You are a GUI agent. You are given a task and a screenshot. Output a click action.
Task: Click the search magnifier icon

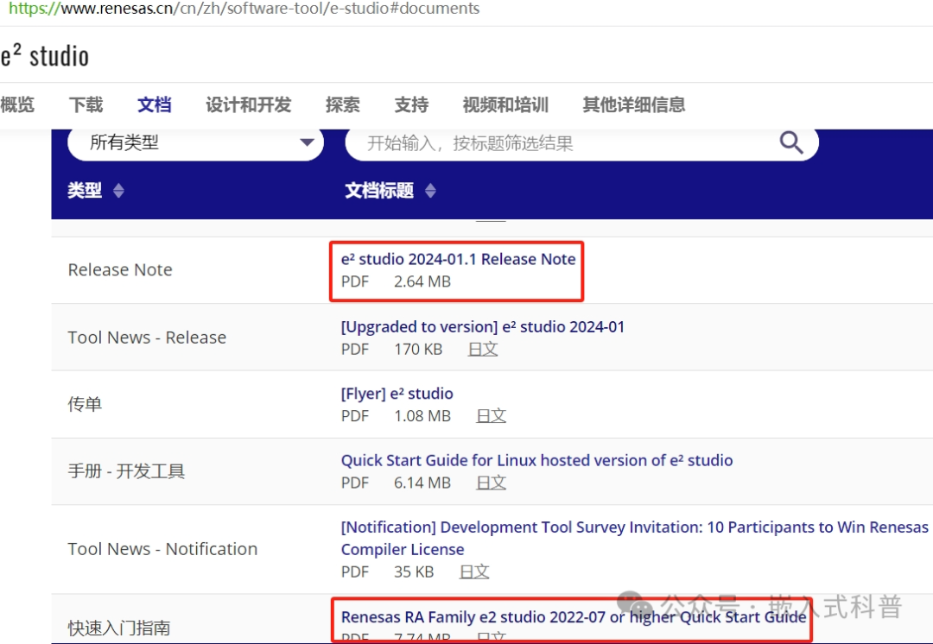pyautogui.click(x=791, y=142)
